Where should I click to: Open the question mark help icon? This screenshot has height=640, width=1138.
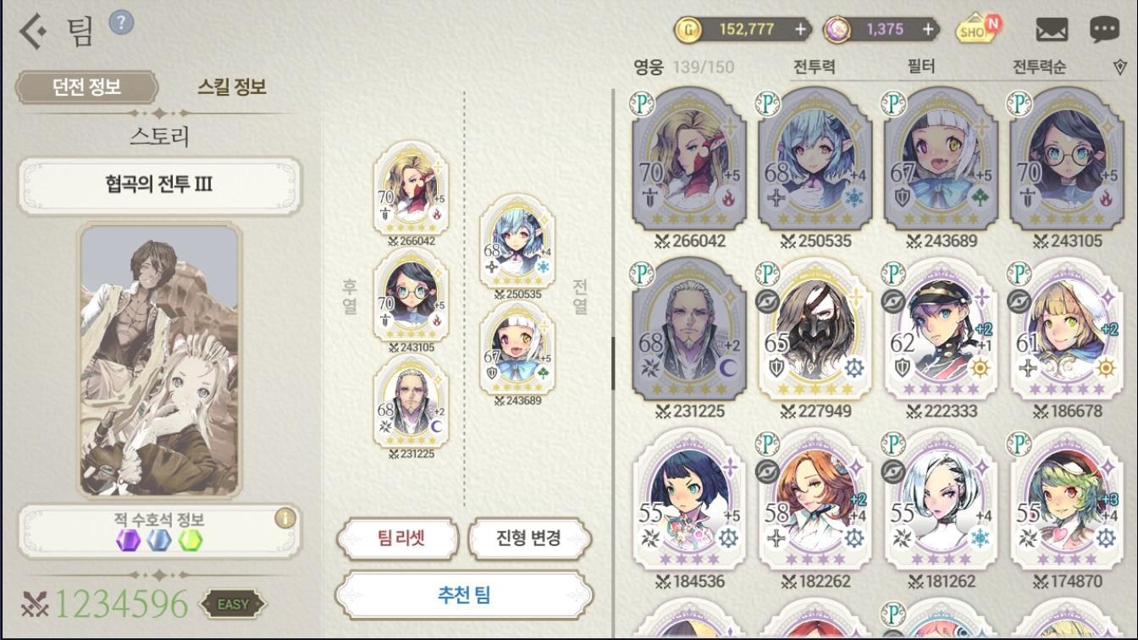tap(121, 23)
